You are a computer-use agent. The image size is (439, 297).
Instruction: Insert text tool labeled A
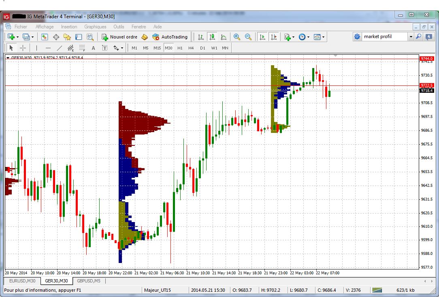[x=93, y=48]
